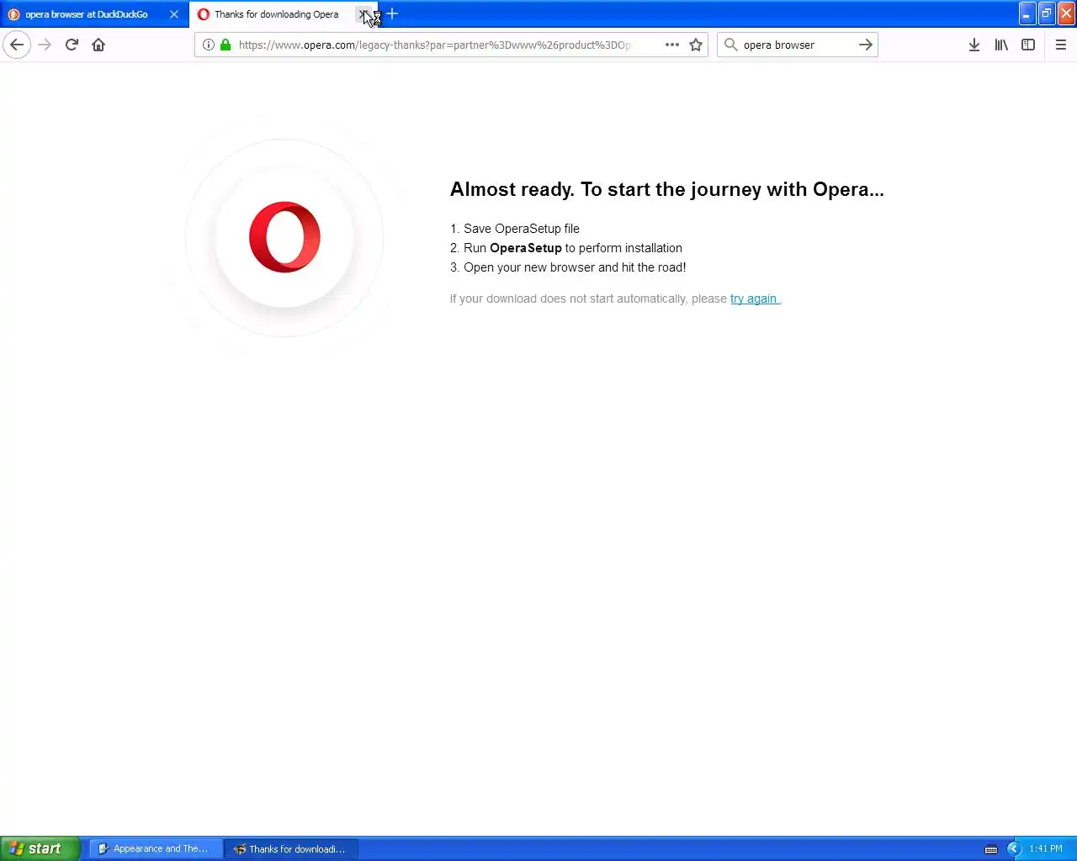Submit search with the arrow button

865,45
